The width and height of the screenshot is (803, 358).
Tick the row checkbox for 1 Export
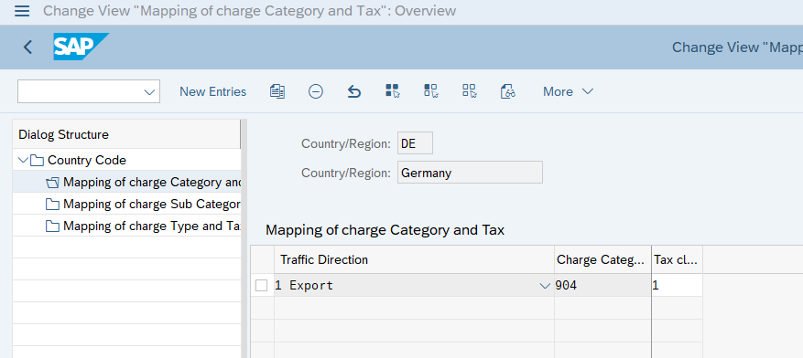point(261,286)
